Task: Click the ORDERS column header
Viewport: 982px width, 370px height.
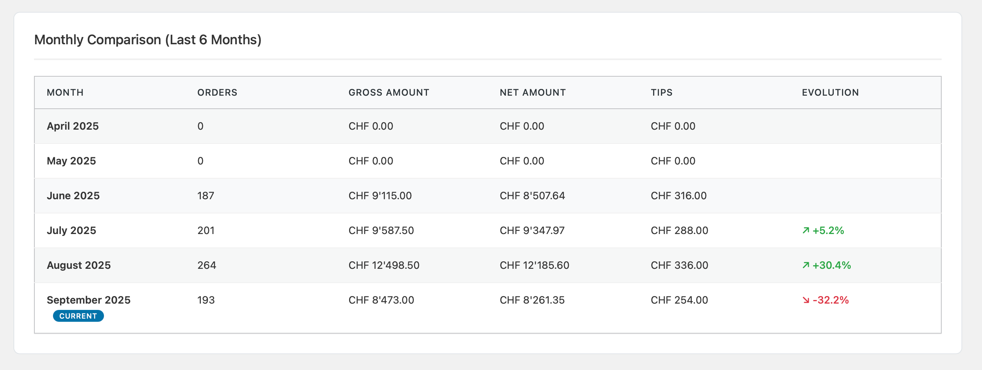Action: click(x=217, y=92)
